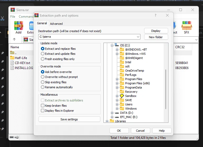Click the Recovery folder icon in the tree
Viewport: 203px width, 147px height.
[x=122, y=92]
